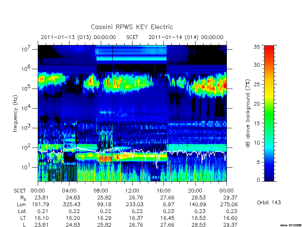Image resolution: width=302 pixels, height=227 pixels.
Task: Click the 10^7 frequency tick label
Action: click(26, 49)
